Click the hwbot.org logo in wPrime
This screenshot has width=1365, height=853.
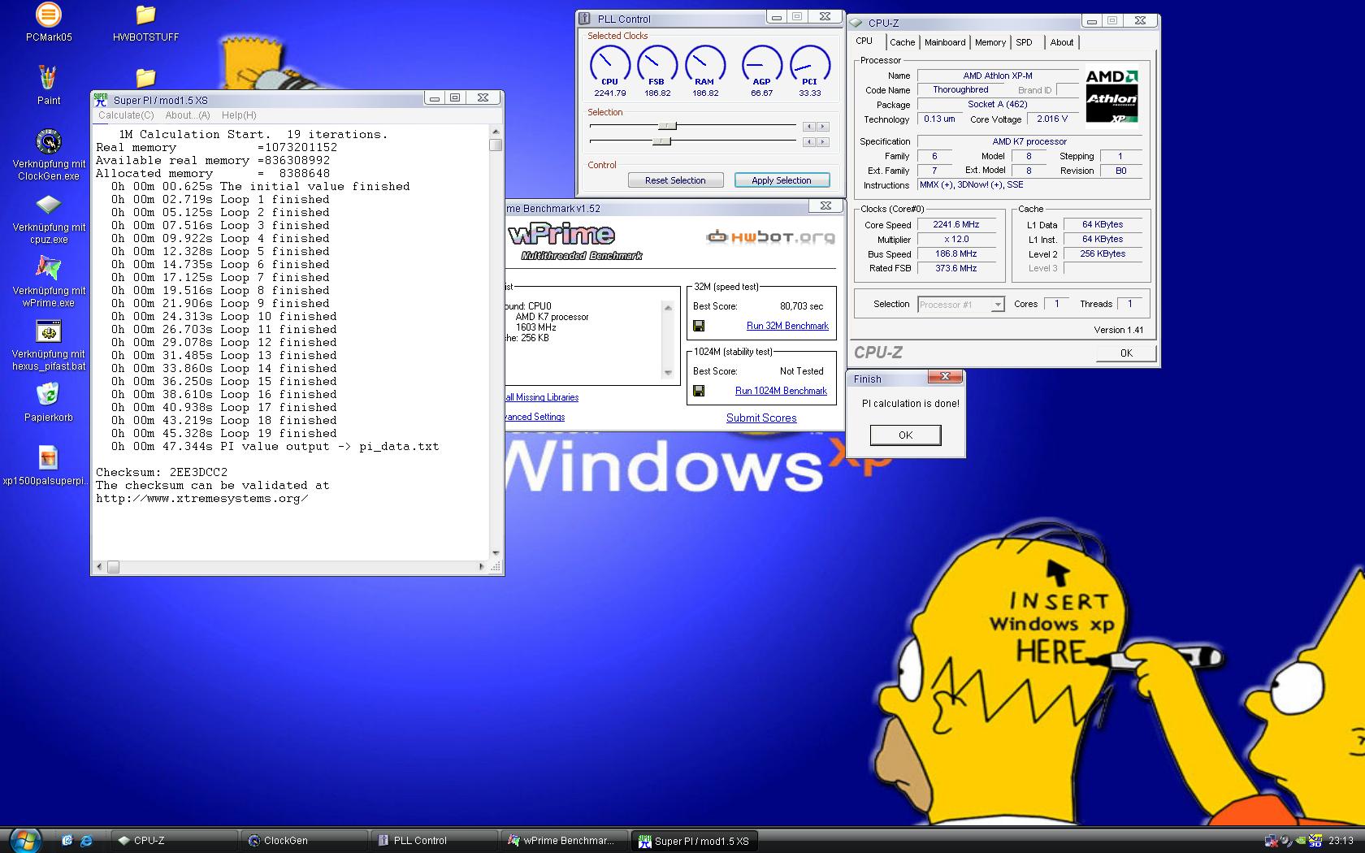770,237
